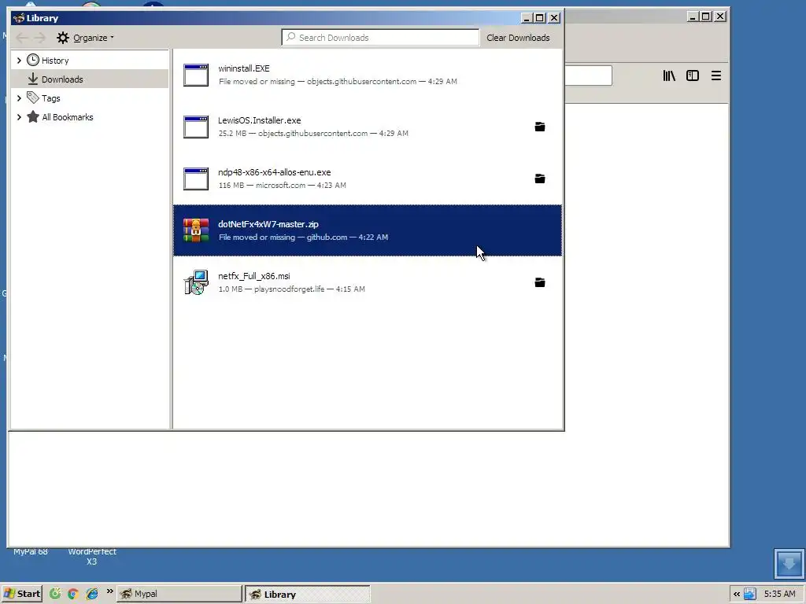Select the ndp48-x86-x64-allos-enu.exe entry
Viewport: 806px width, 604px height.
(x=368, y=179)
